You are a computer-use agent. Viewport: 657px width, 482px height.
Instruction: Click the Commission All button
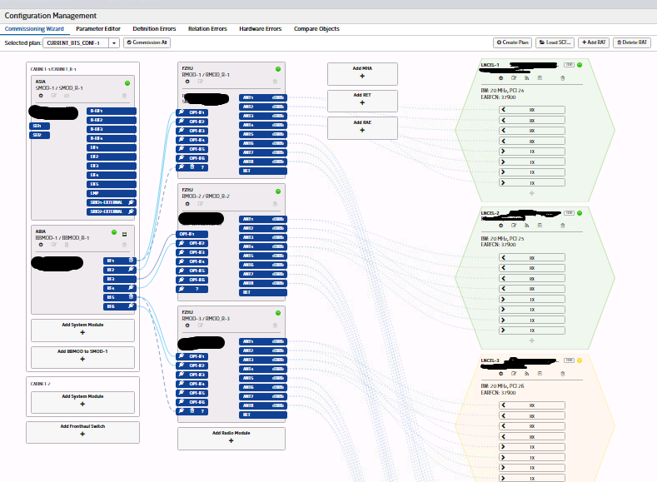147,42
